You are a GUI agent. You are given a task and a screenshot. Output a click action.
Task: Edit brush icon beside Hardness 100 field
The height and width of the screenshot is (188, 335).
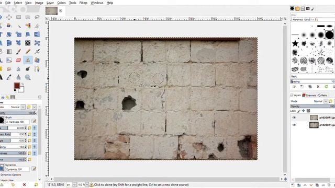pyautogui.click(x=33, y=122)
